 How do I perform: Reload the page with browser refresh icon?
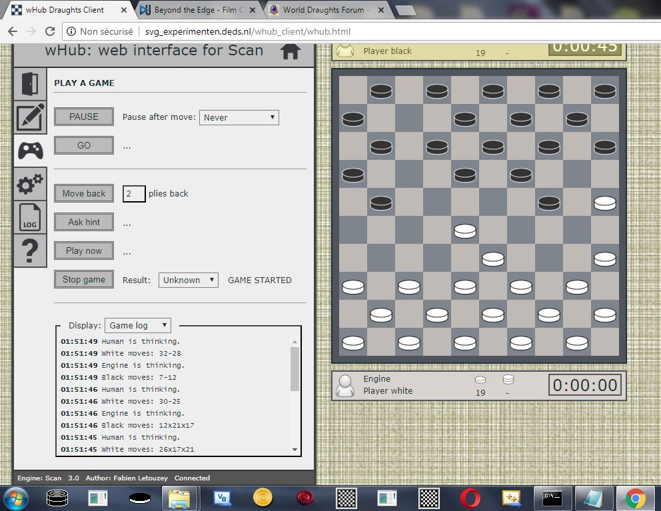(50, 31)
